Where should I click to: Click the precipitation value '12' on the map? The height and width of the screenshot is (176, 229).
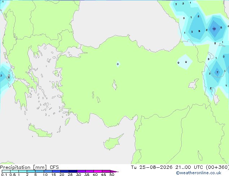pos(214,29)
